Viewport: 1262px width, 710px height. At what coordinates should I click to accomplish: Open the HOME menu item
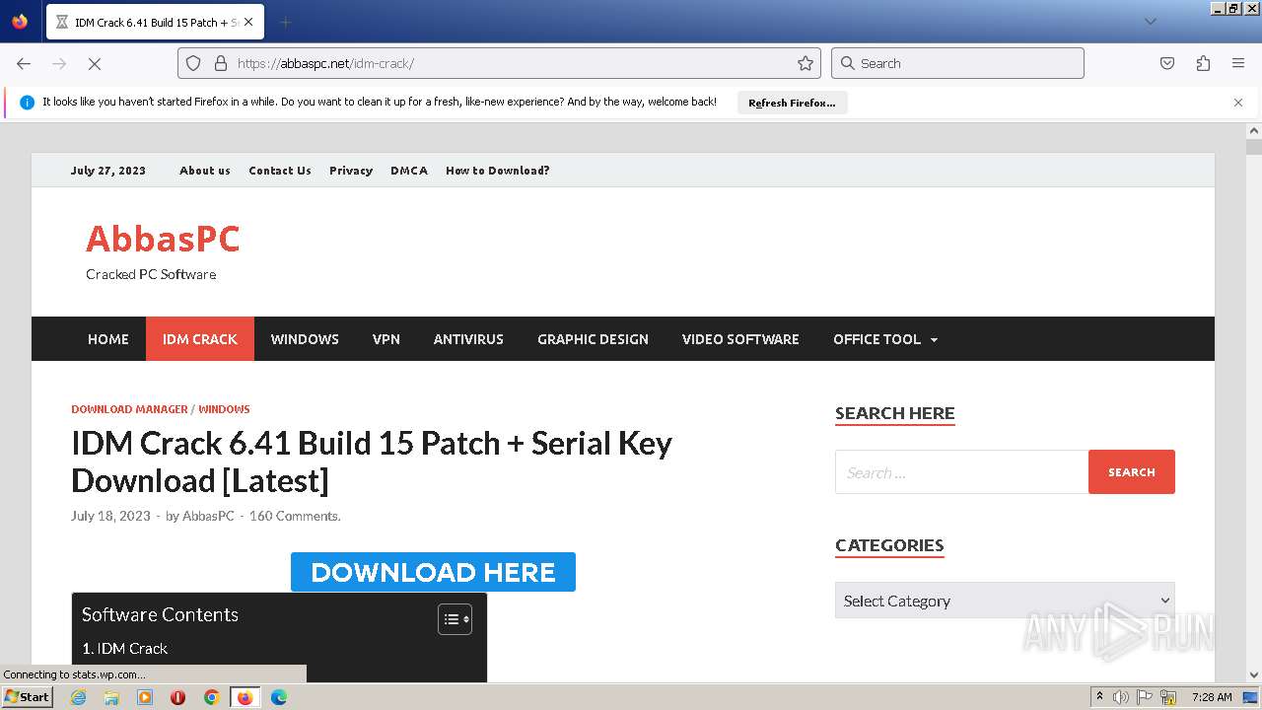(108, 339)
